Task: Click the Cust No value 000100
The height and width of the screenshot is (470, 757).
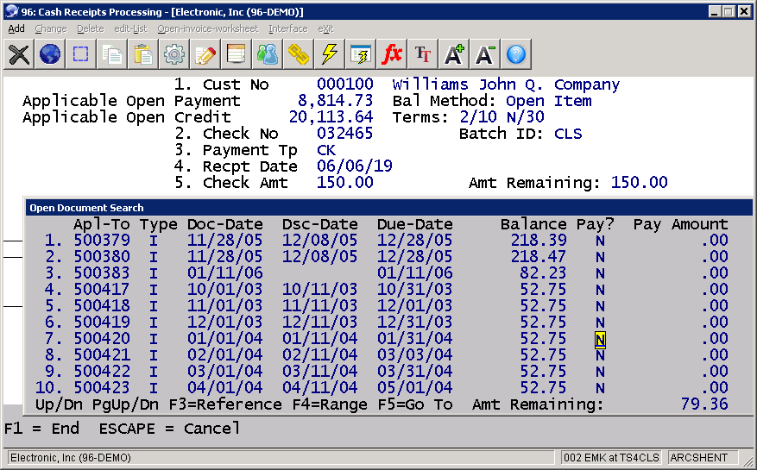Action: coord(344,84)
